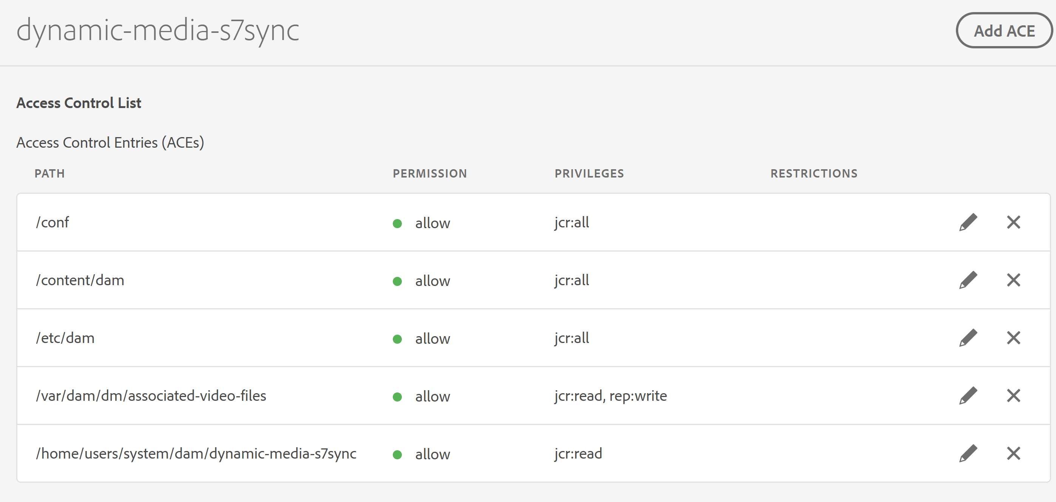This screenshot has height=502, width=1056.
Task: Click the dynamic-media-s7sync title
Action: [x=158, y=31]
